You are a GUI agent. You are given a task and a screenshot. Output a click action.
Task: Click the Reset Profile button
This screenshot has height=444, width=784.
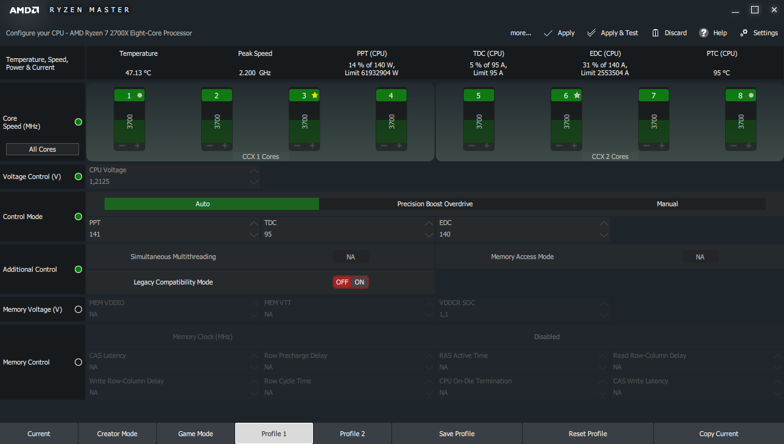point(588,434)
